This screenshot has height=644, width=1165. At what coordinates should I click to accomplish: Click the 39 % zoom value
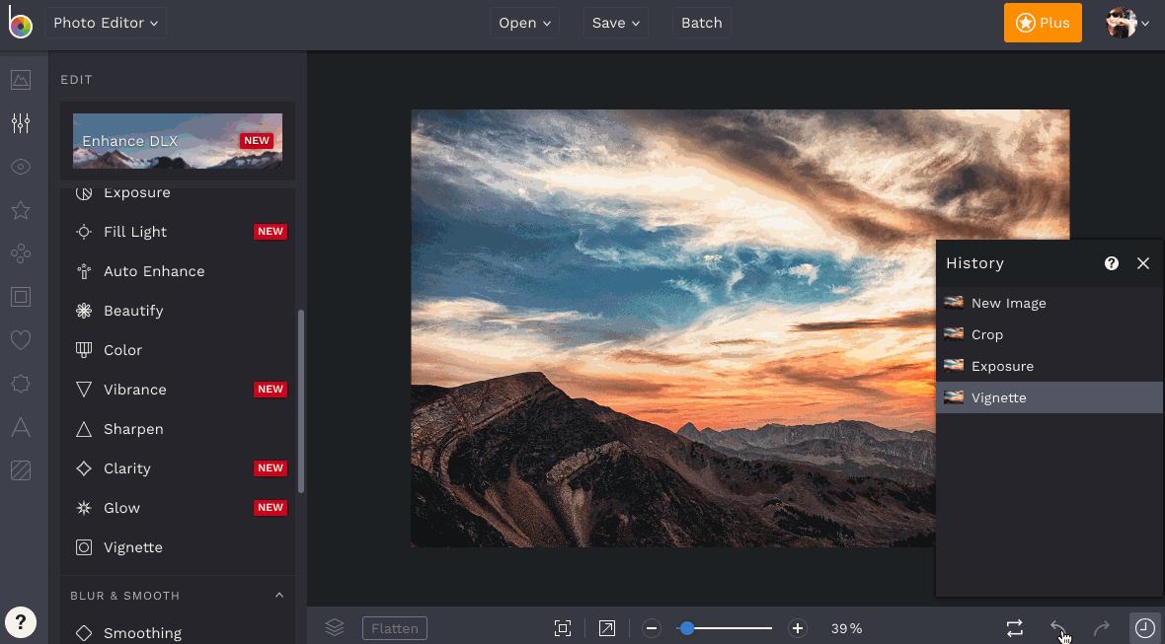click(846, 628)
